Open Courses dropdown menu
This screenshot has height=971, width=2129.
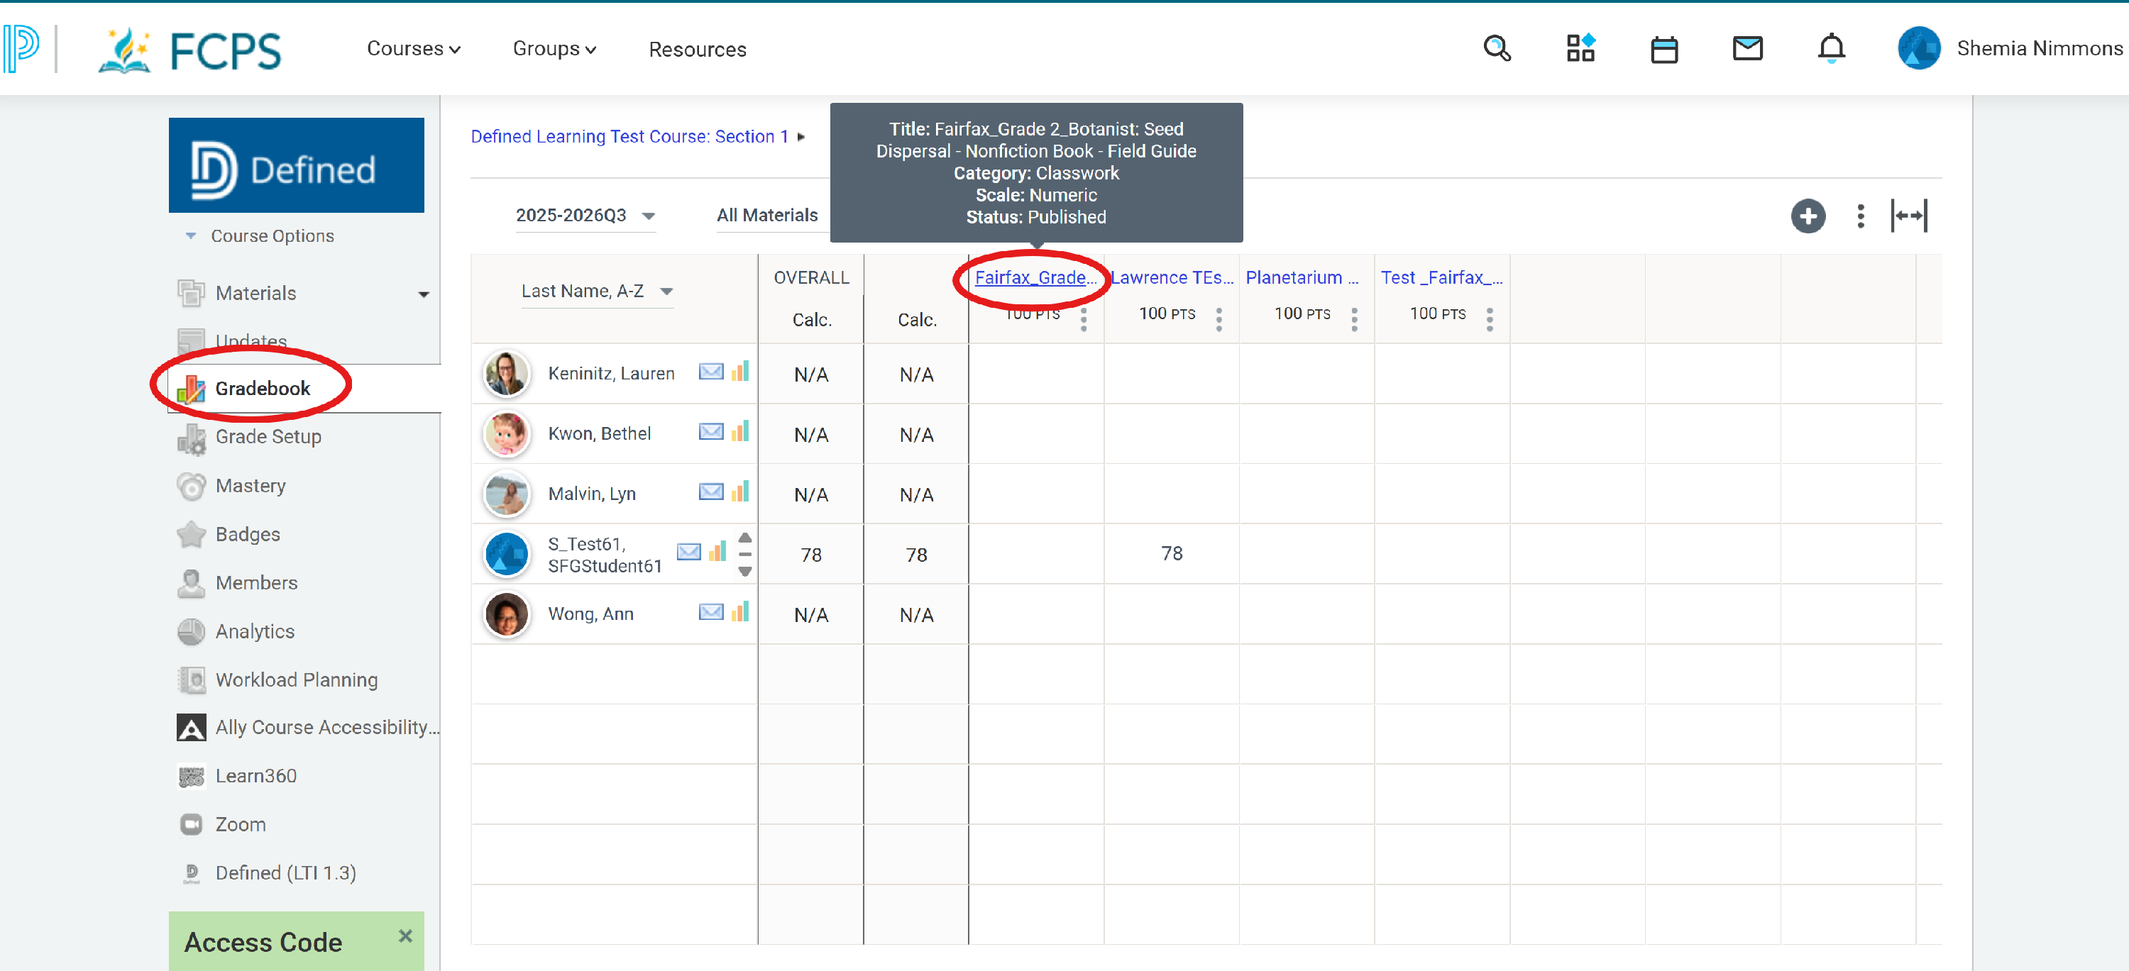pos(413,49)
